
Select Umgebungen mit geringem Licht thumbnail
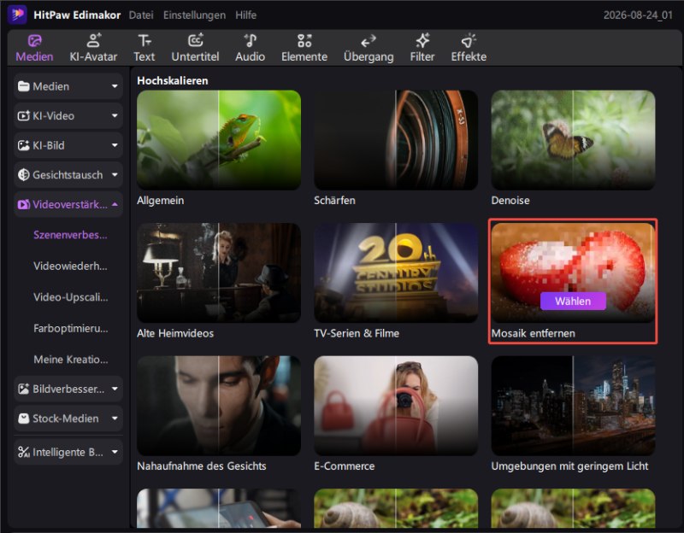(x=573, y=406)
